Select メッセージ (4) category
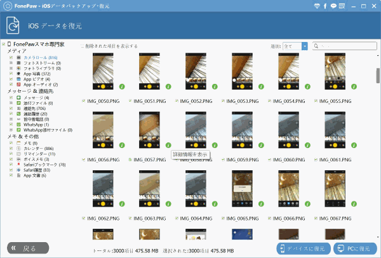The image size is (381, 258). coord(36,97)
